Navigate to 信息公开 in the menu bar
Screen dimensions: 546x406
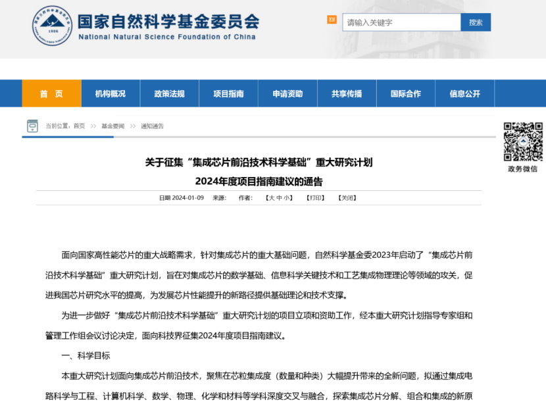[x=464, y=93]
